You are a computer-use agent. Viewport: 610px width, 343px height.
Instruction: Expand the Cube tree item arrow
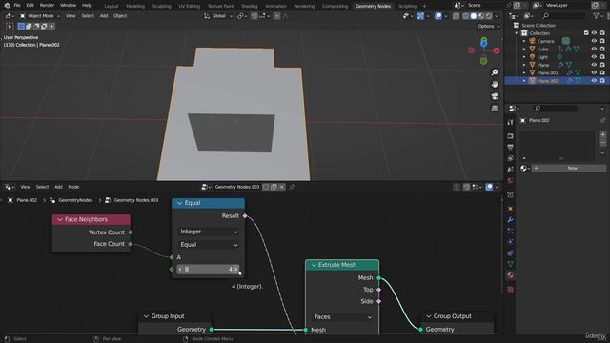point(524,49)
